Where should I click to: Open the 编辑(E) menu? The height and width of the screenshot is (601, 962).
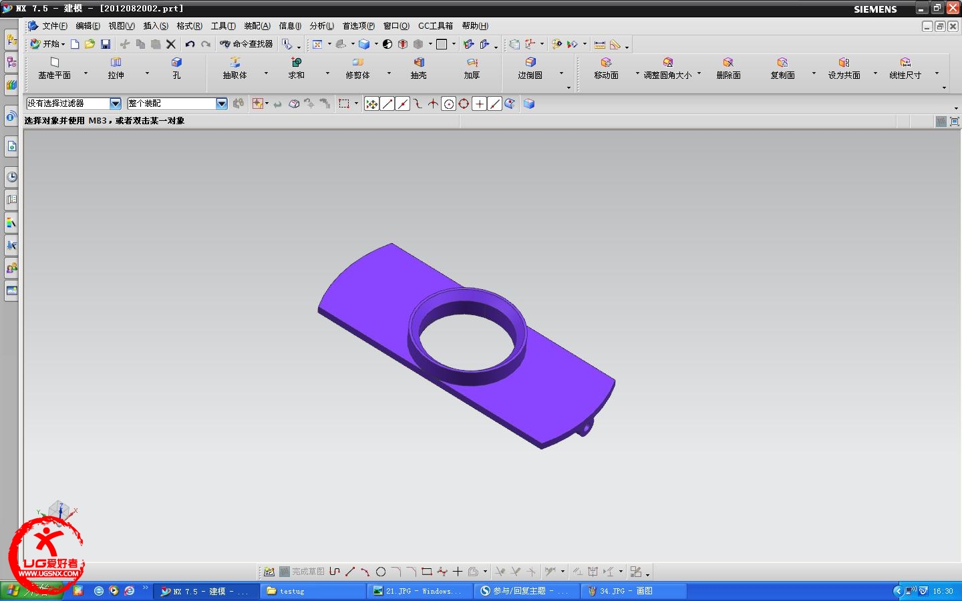(88, 26)
